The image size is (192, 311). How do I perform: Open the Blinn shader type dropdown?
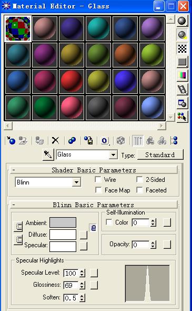76,182
